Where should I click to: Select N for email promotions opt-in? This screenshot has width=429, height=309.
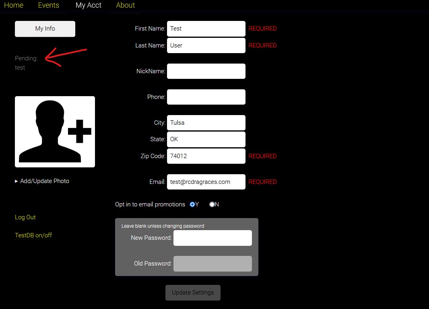pos(212,204)
